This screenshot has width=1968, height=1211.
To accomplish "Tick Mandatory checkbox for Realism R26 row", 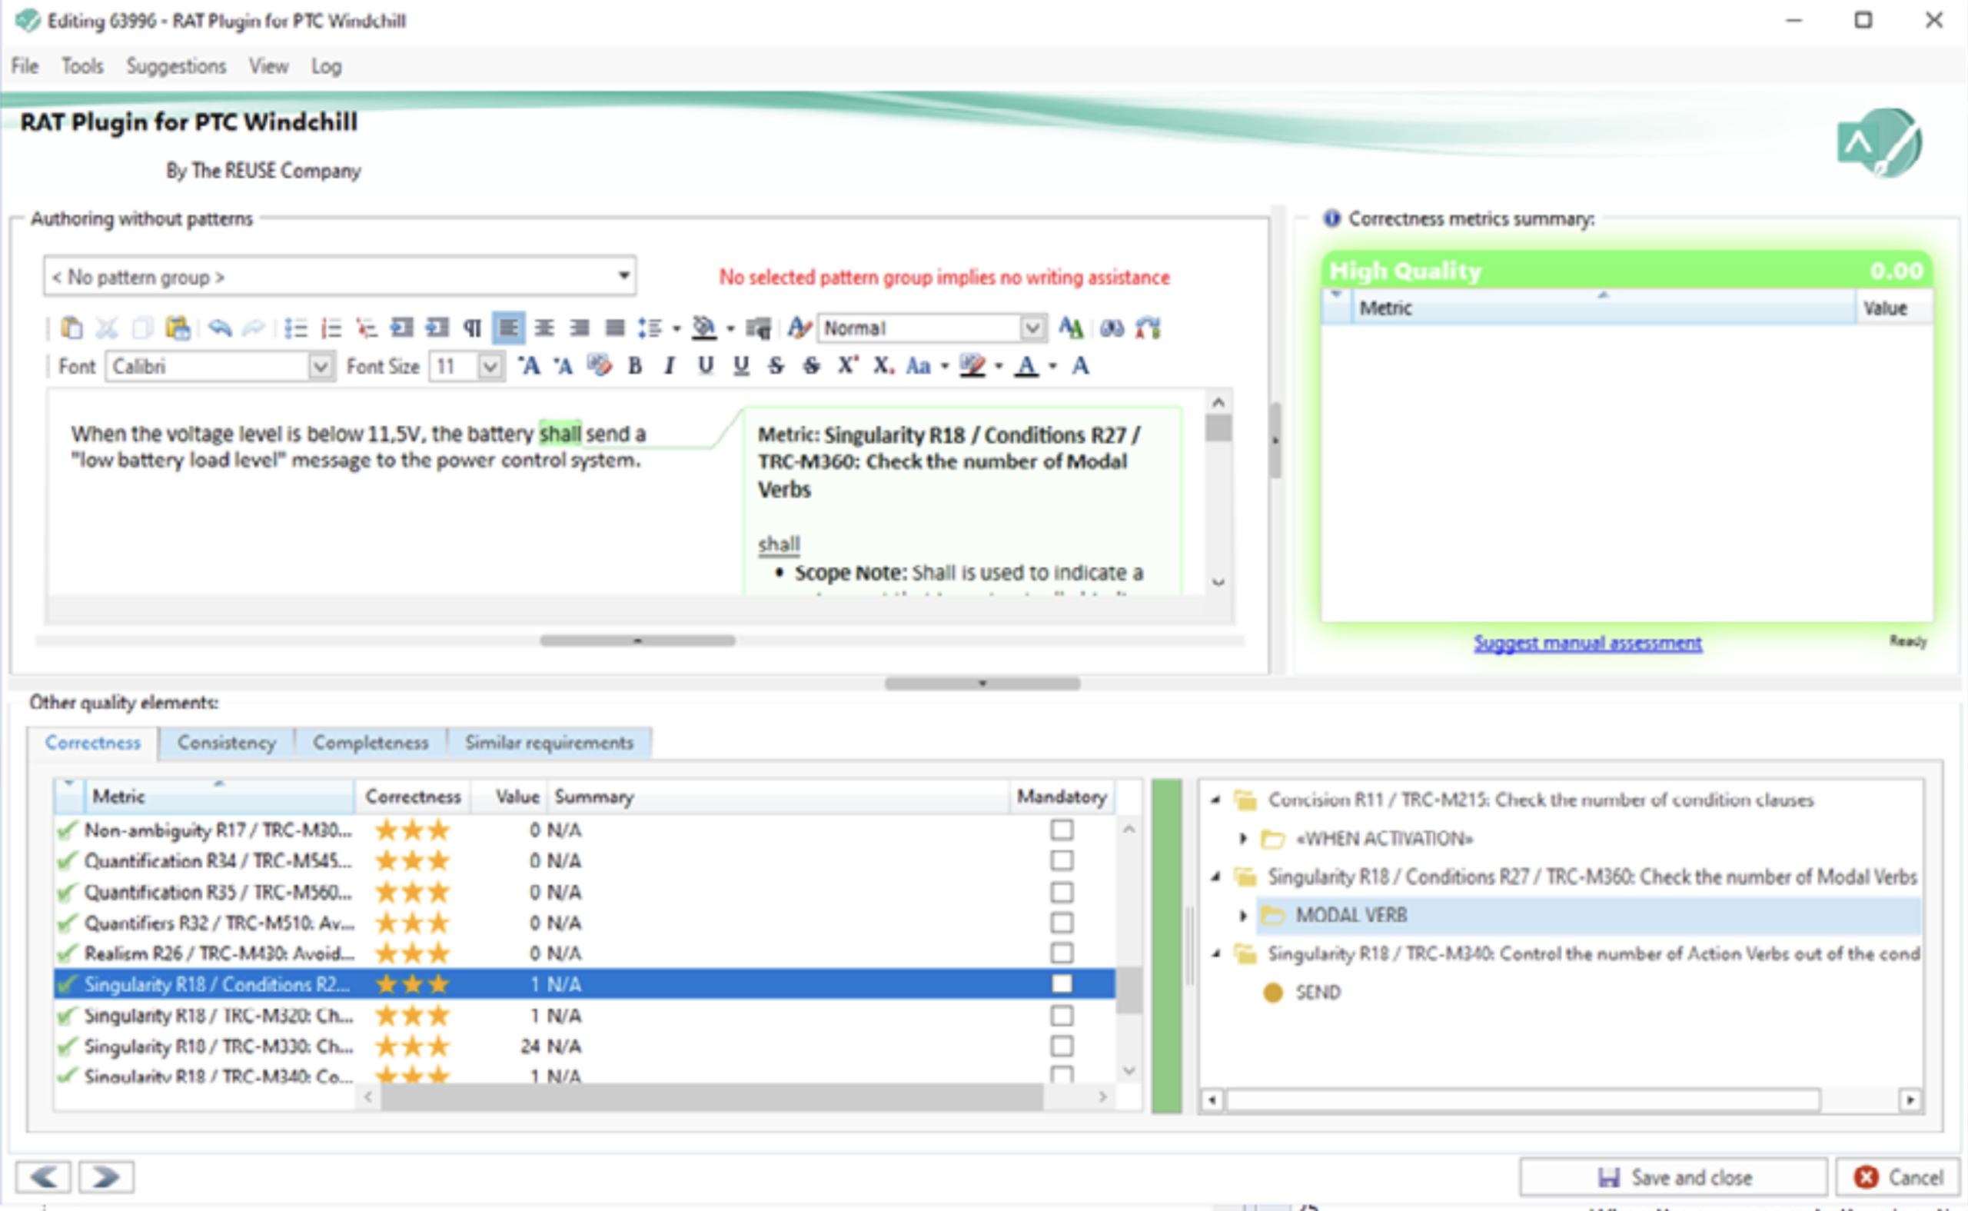I will [1062, 953].
